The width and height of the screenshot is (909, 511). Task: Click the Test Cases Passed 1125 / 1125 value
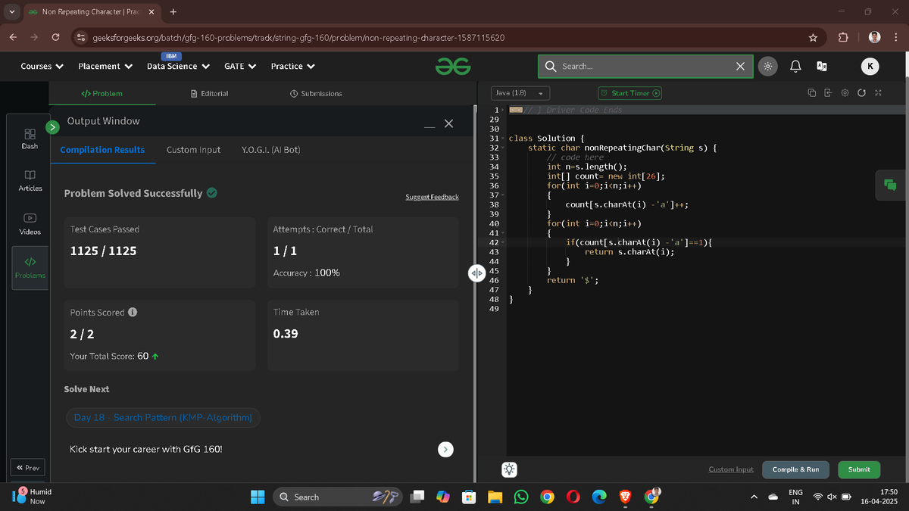[103, 251]
